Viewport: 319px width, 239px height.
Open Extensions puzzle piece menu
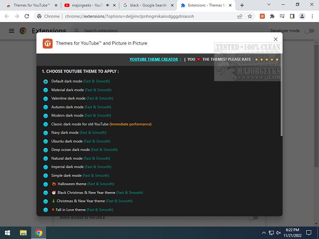click(x=272, y=16)
